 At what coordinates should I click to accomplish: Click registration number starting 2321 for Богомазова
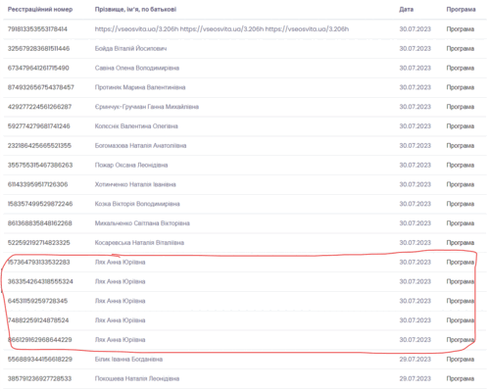point(39,146)
